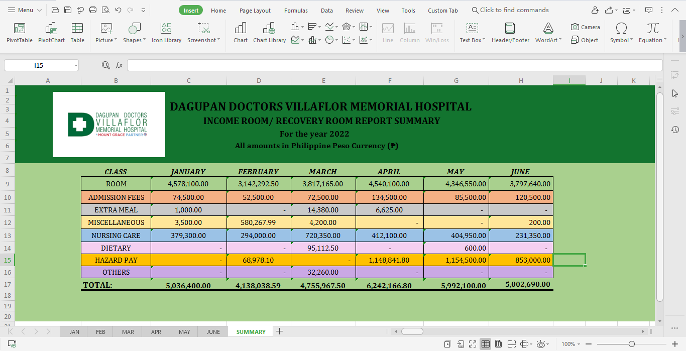This screenshot has width=686, height=351.
Task: Click the zoom in plus button
Action: pos(676,344)
